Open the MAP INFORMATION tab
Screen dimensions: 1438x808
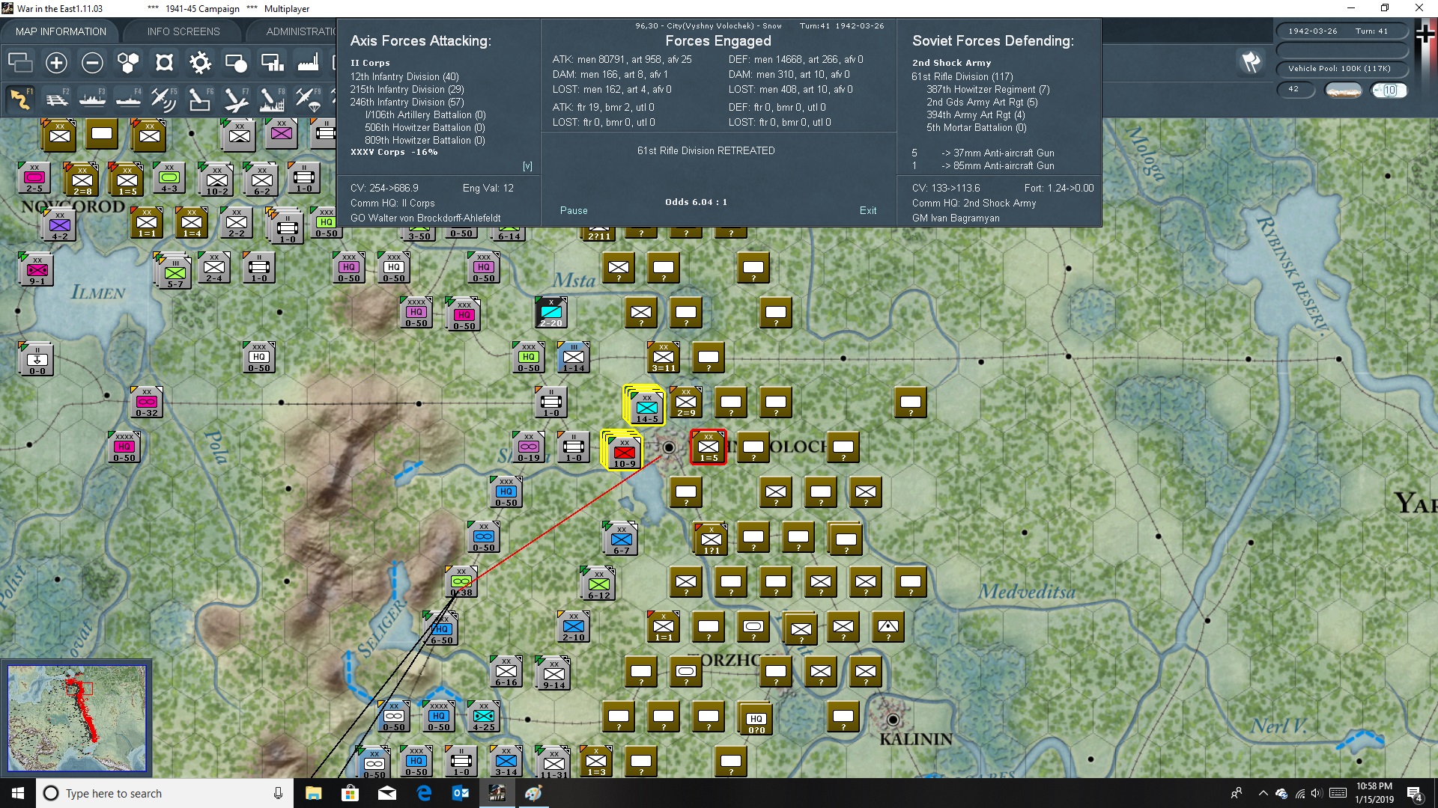[x=61, y=31]
